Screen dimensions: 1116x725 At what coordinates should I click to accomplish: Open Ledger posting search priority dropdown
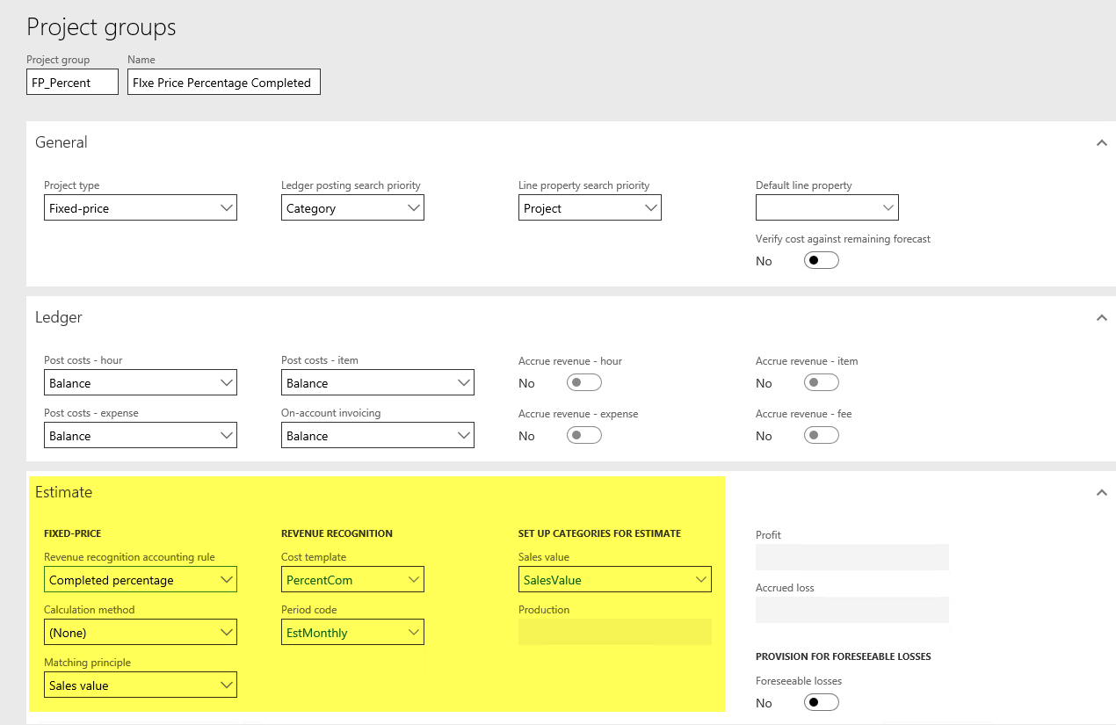pyautogui.click(x=352, y=208)
